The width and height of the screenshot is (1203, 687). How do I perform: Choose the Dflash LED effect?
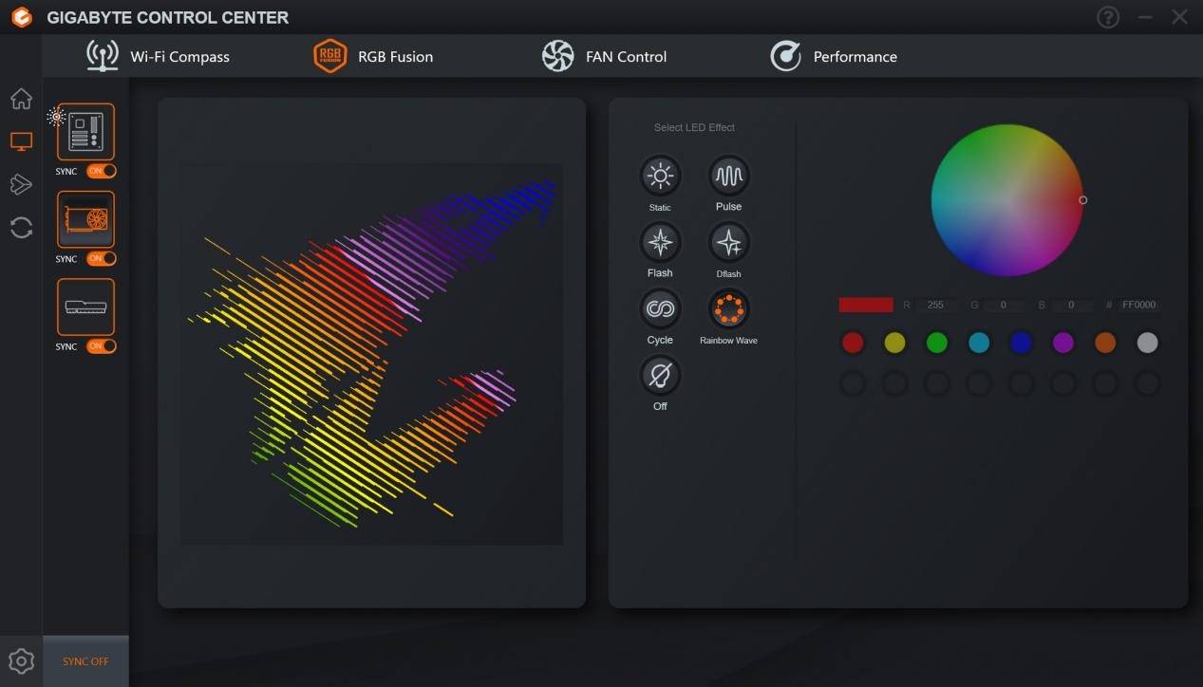point(729,243)
